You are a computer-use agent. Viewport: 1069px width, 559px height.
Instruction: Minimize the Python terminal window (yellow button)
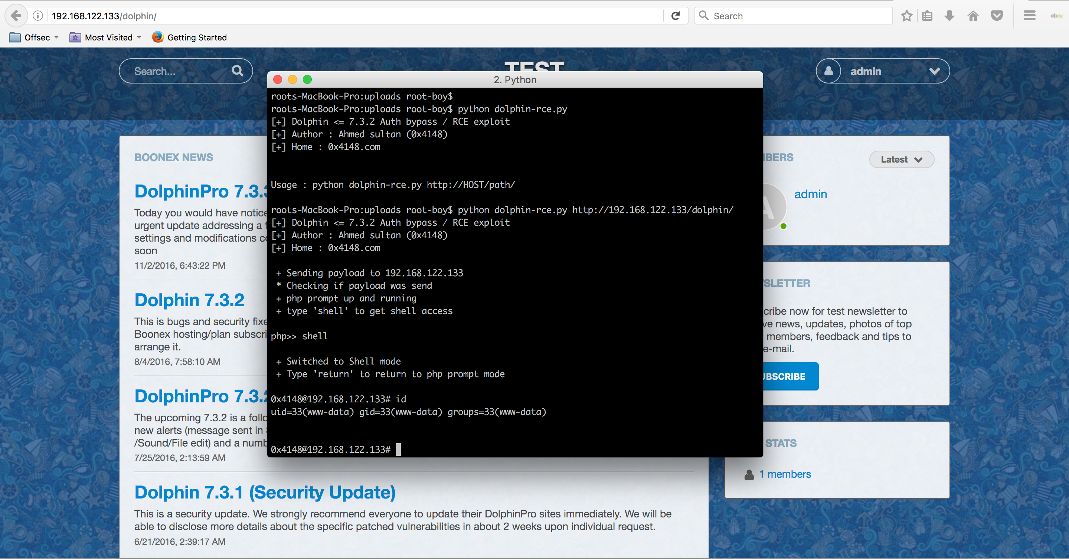click(292, 79)
